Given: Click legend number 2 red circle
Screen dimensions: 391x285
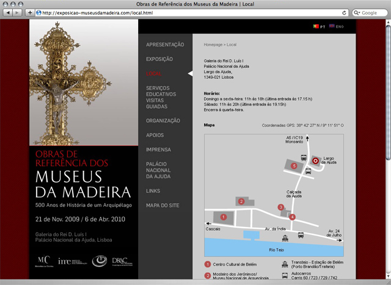Looking at the screenshot, I should tap(208, 275).
